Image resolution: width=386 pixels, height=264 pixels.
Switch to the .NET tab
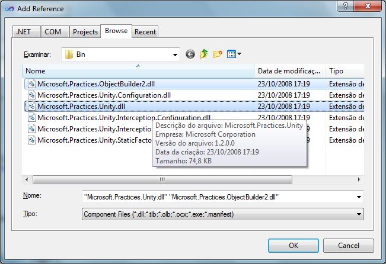click(26, 32)
